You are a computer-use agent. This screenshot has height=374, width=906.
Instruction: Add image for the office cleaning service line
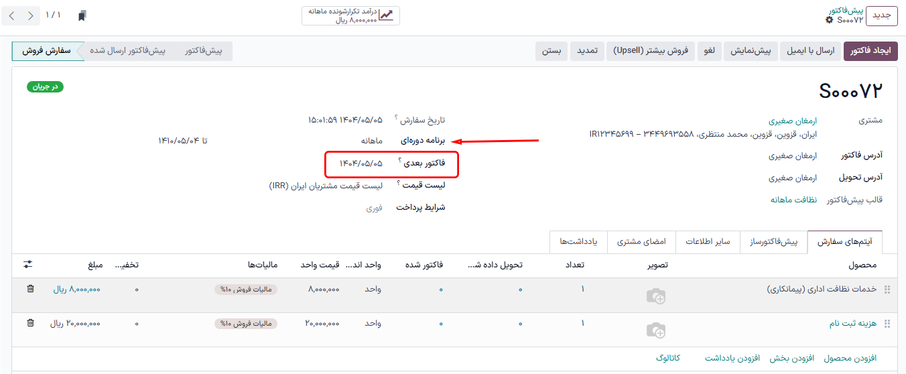click(655, 296)
